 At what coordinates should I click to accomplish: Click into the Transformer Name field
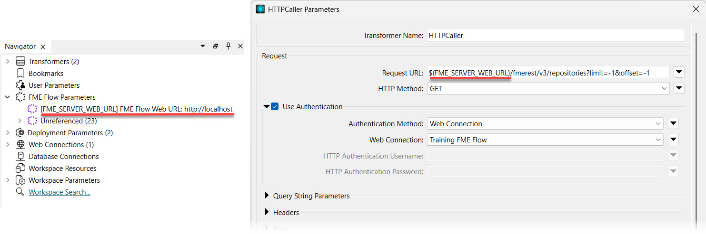click(555, 36)
